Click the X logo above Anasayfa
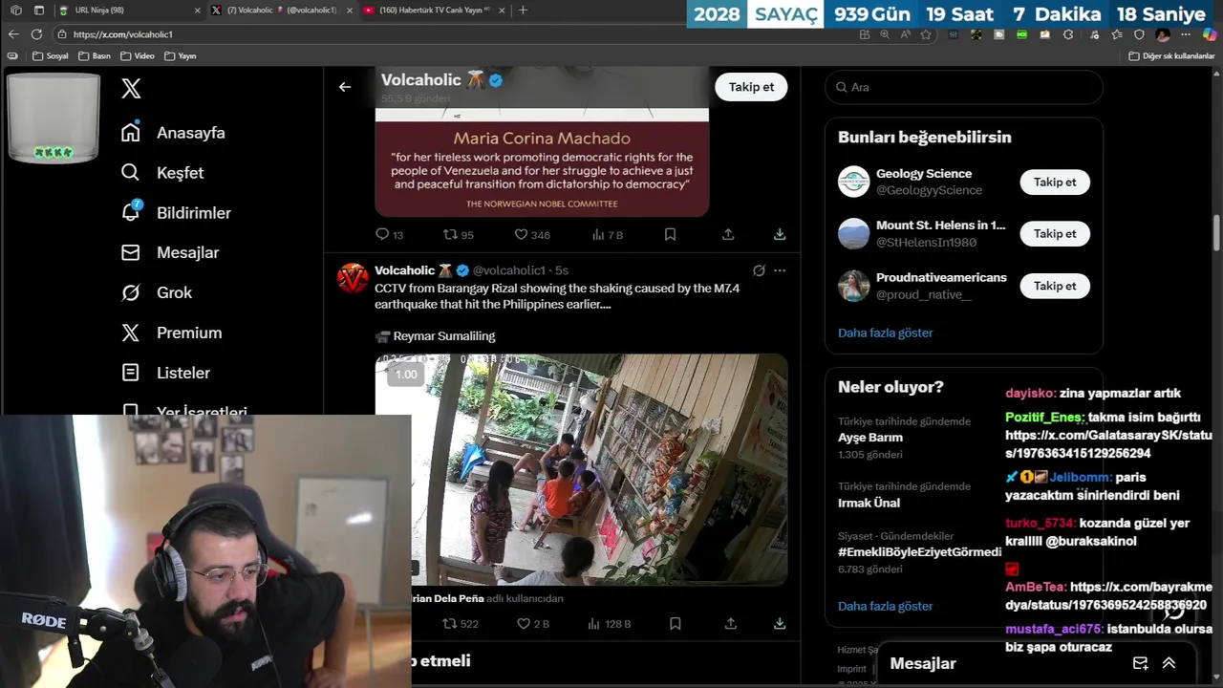 pos(131,89)
